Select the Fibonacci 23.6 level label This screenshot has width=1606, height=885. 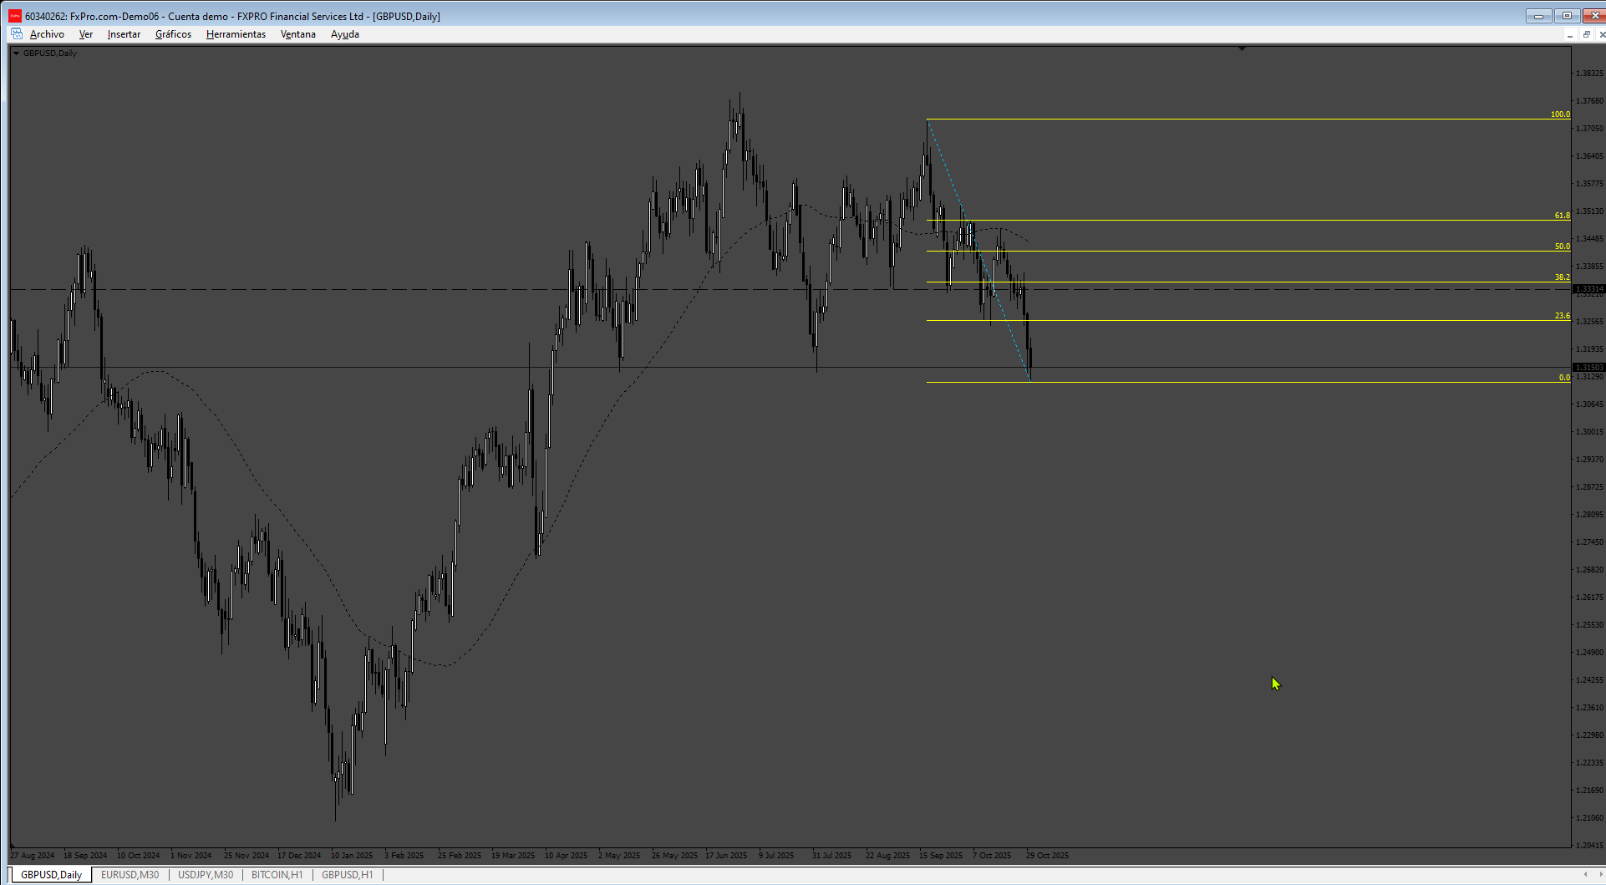pyautogui.click(x=1562, y=316)
